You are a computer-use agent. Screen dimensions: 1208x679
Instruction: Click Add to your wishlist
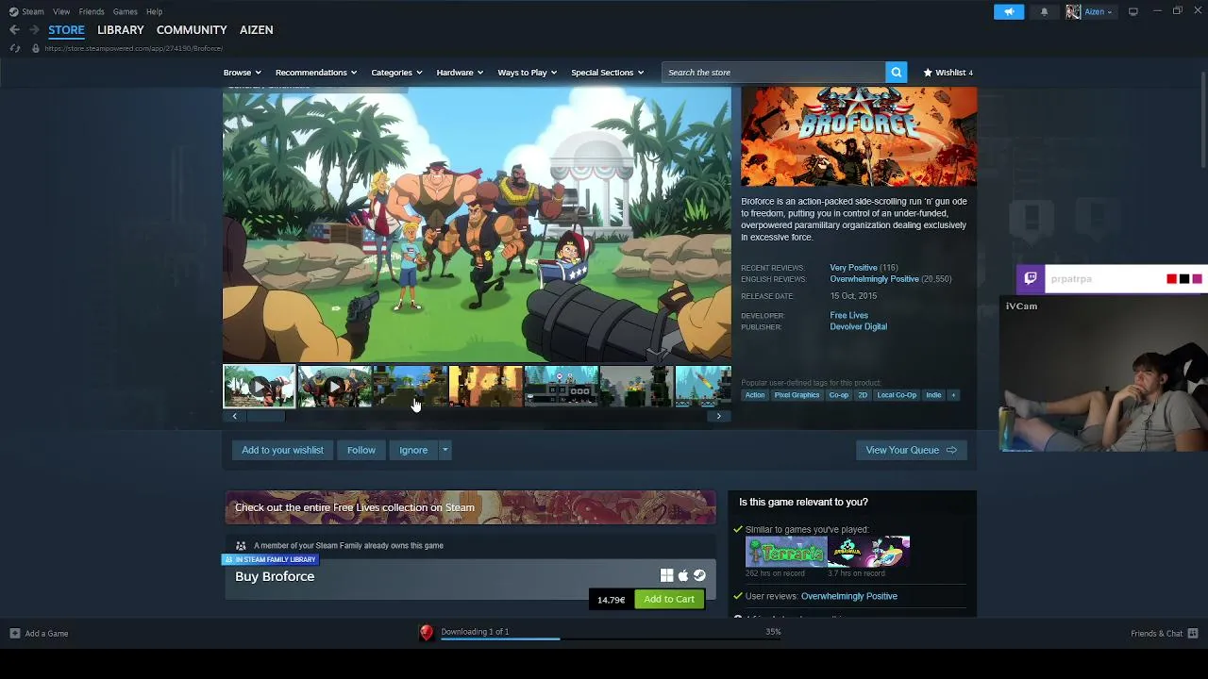pyautogui.click(x=282, y=450)
